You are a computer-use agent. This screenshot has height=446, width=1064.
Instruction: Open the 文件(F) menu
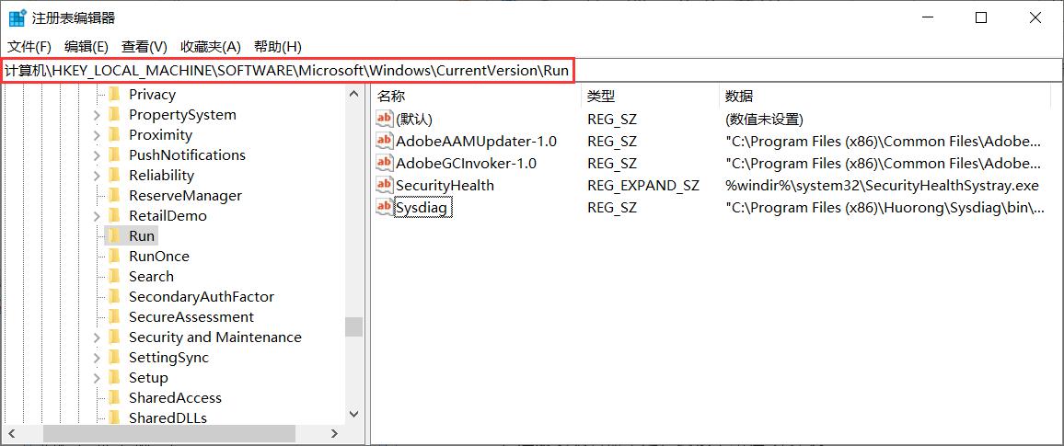click(29, 46)
